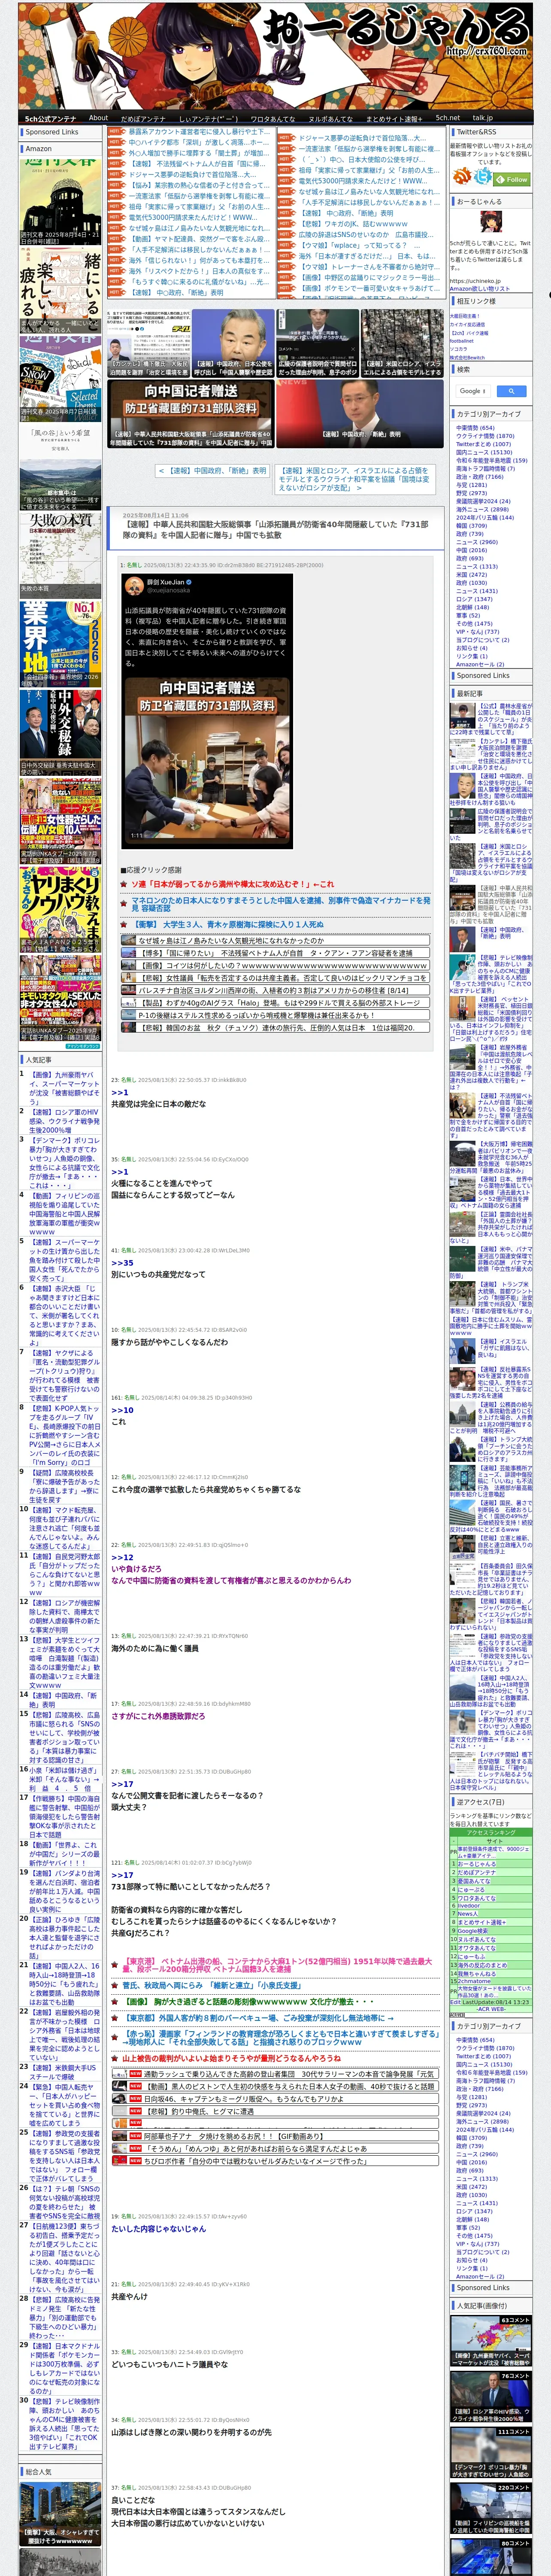Click the >>10 reply anchor

121,1410
